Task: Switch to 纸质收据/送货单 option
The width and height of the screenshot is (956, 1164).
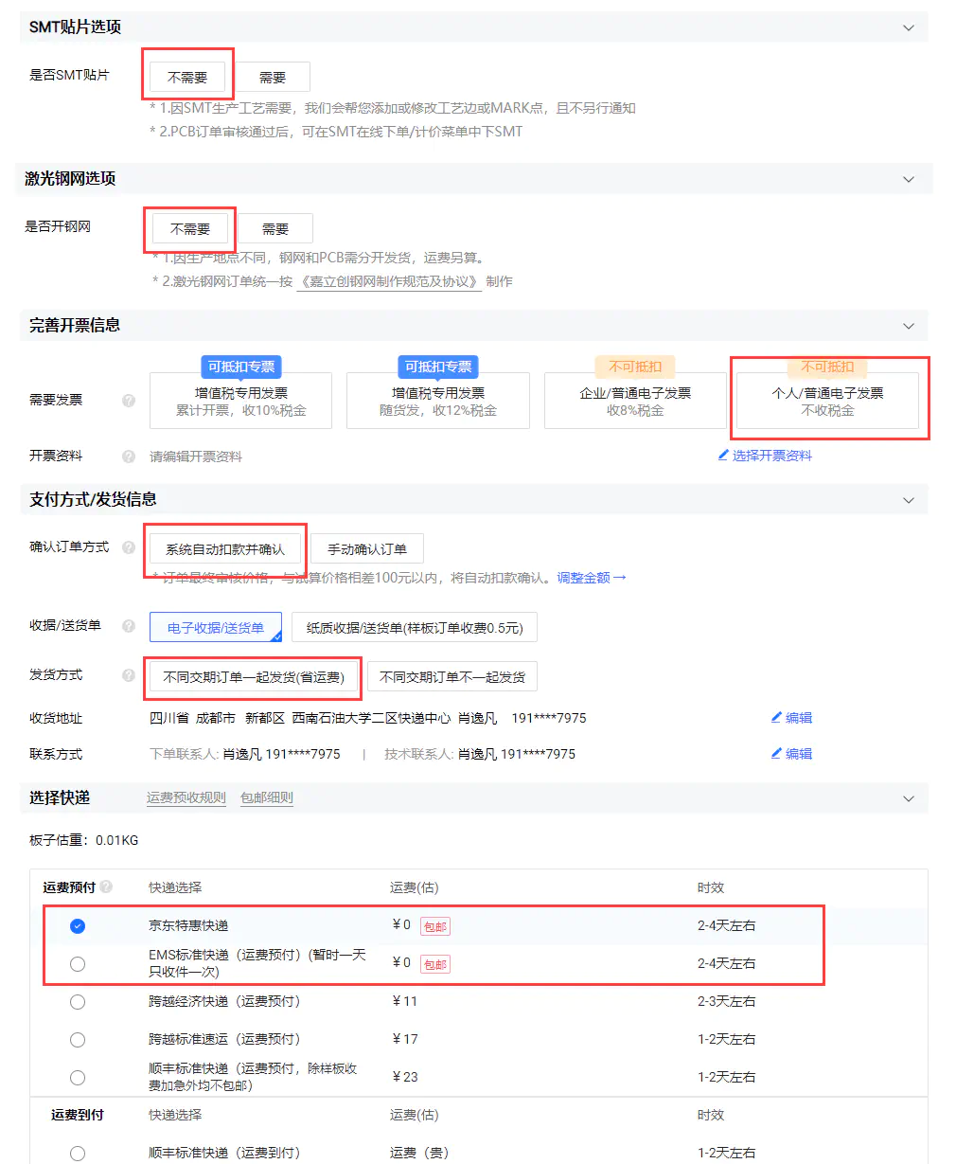Action: point(414,626)
